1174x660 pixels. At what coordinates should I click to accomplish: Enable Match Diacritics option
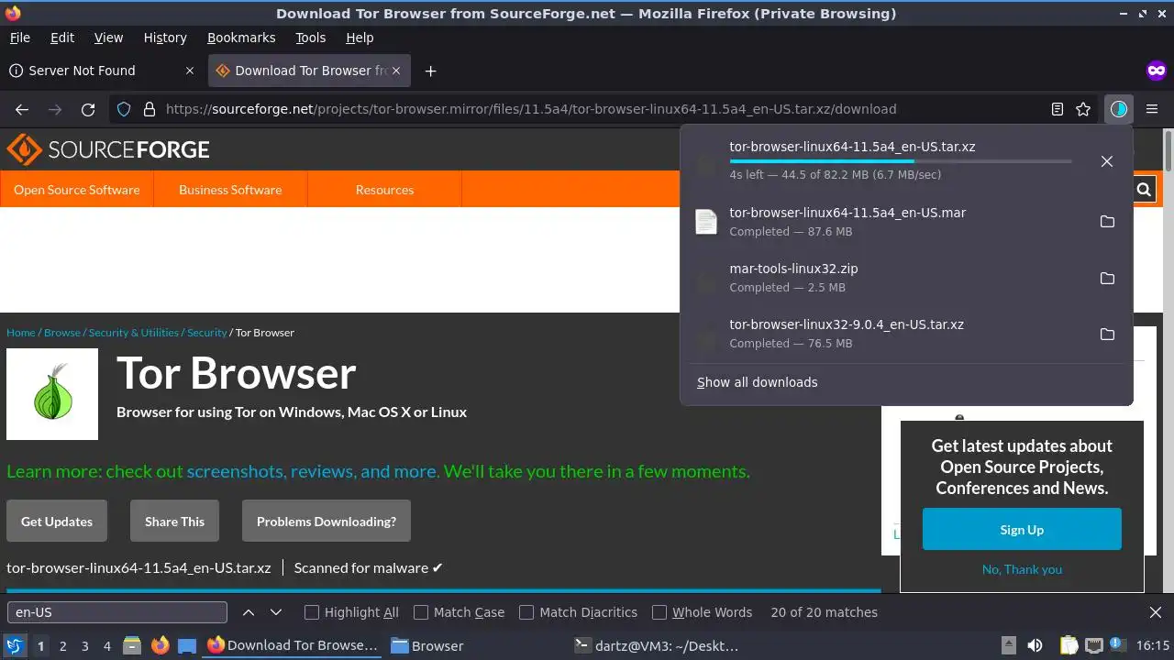coord(578,612)
